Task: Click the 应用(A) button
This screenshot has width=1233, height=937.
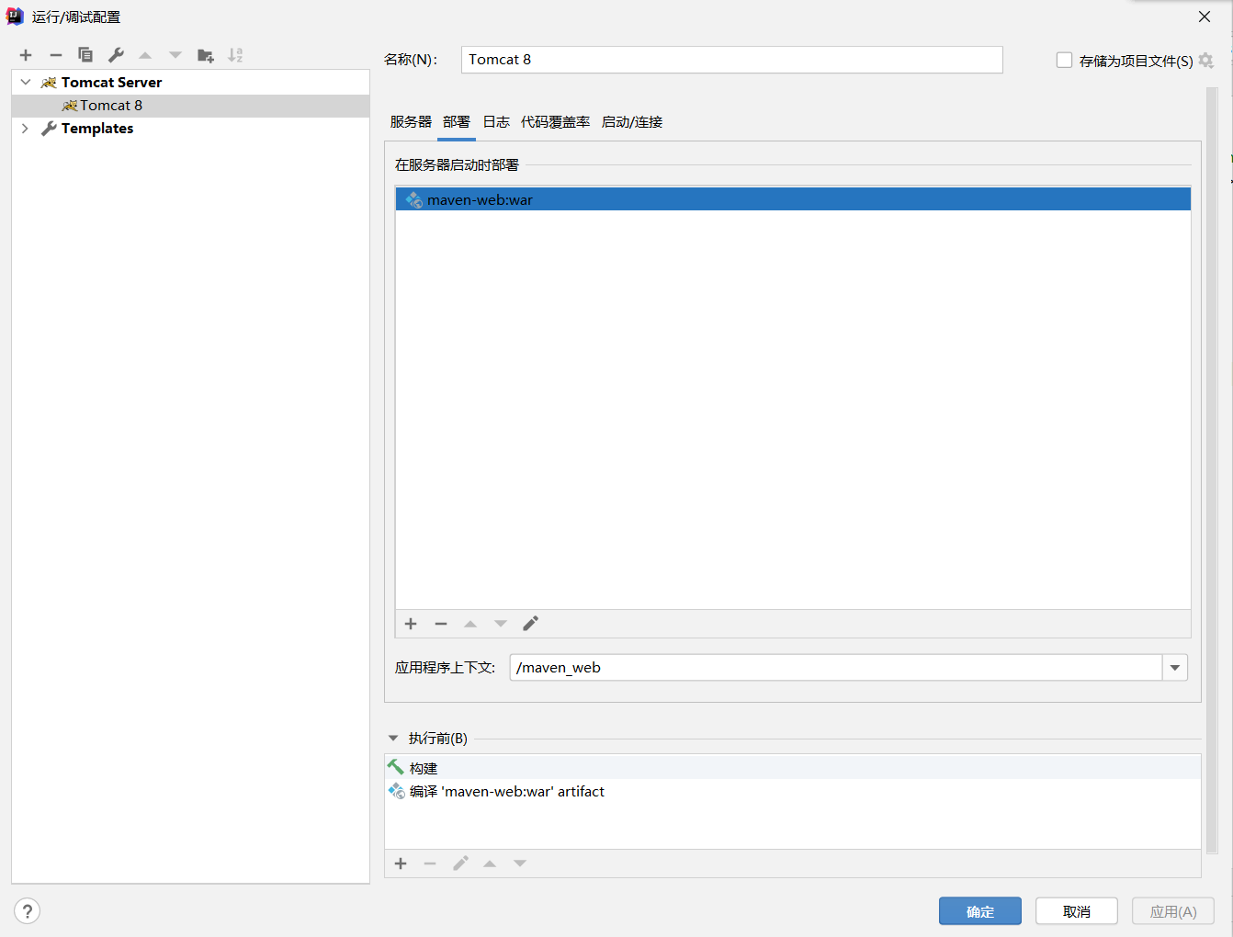Action: coord(1173,911)
